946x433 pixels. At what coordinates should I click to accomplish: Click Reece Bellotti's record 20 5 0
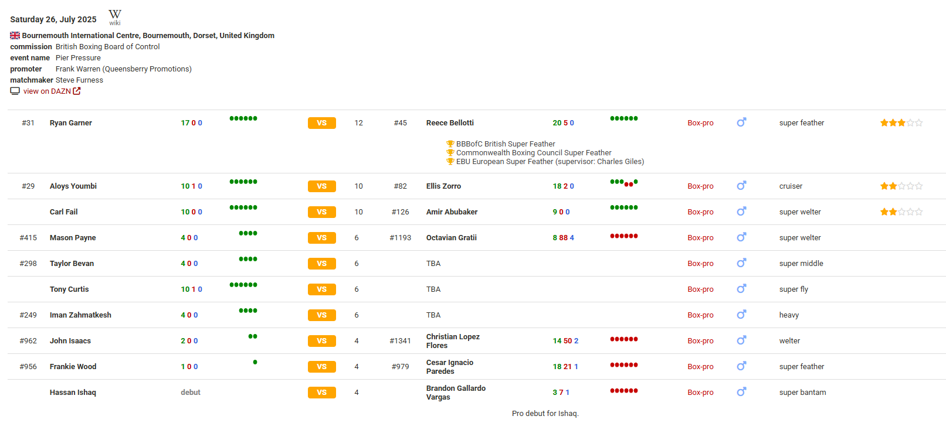(563, 123)
